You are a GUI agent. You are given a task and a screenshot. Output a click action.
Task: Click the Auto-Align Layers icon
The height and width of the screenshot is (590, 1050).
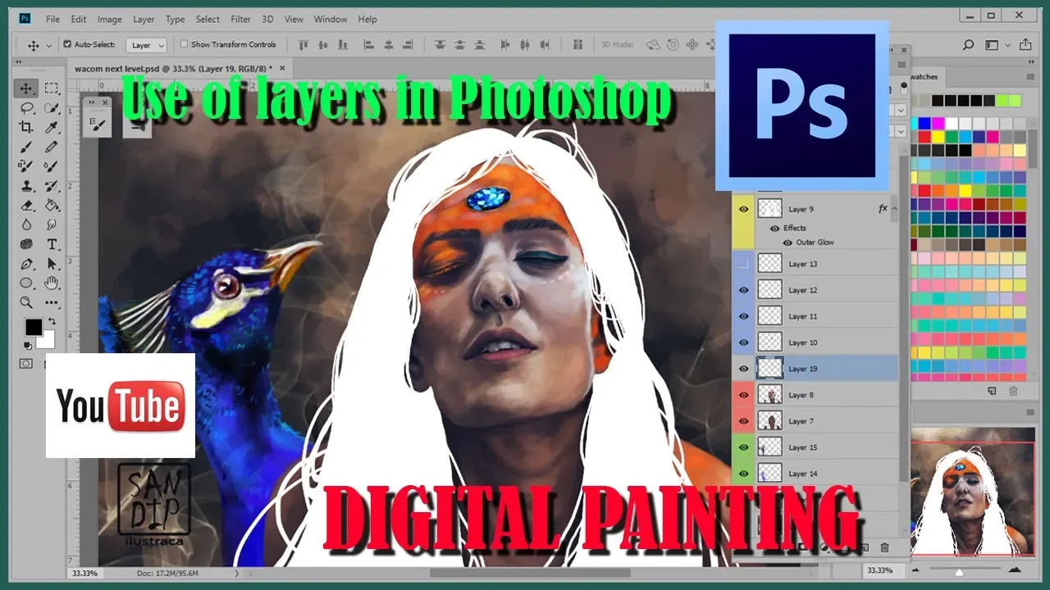tap(578, 45)
